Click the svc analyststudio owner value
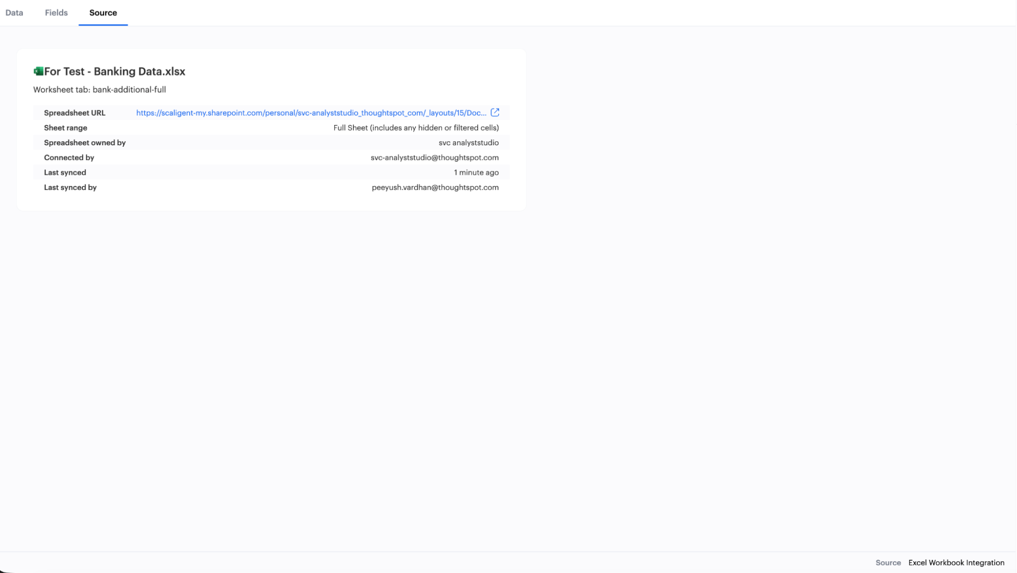1017x573 pixels. (468, 143)
